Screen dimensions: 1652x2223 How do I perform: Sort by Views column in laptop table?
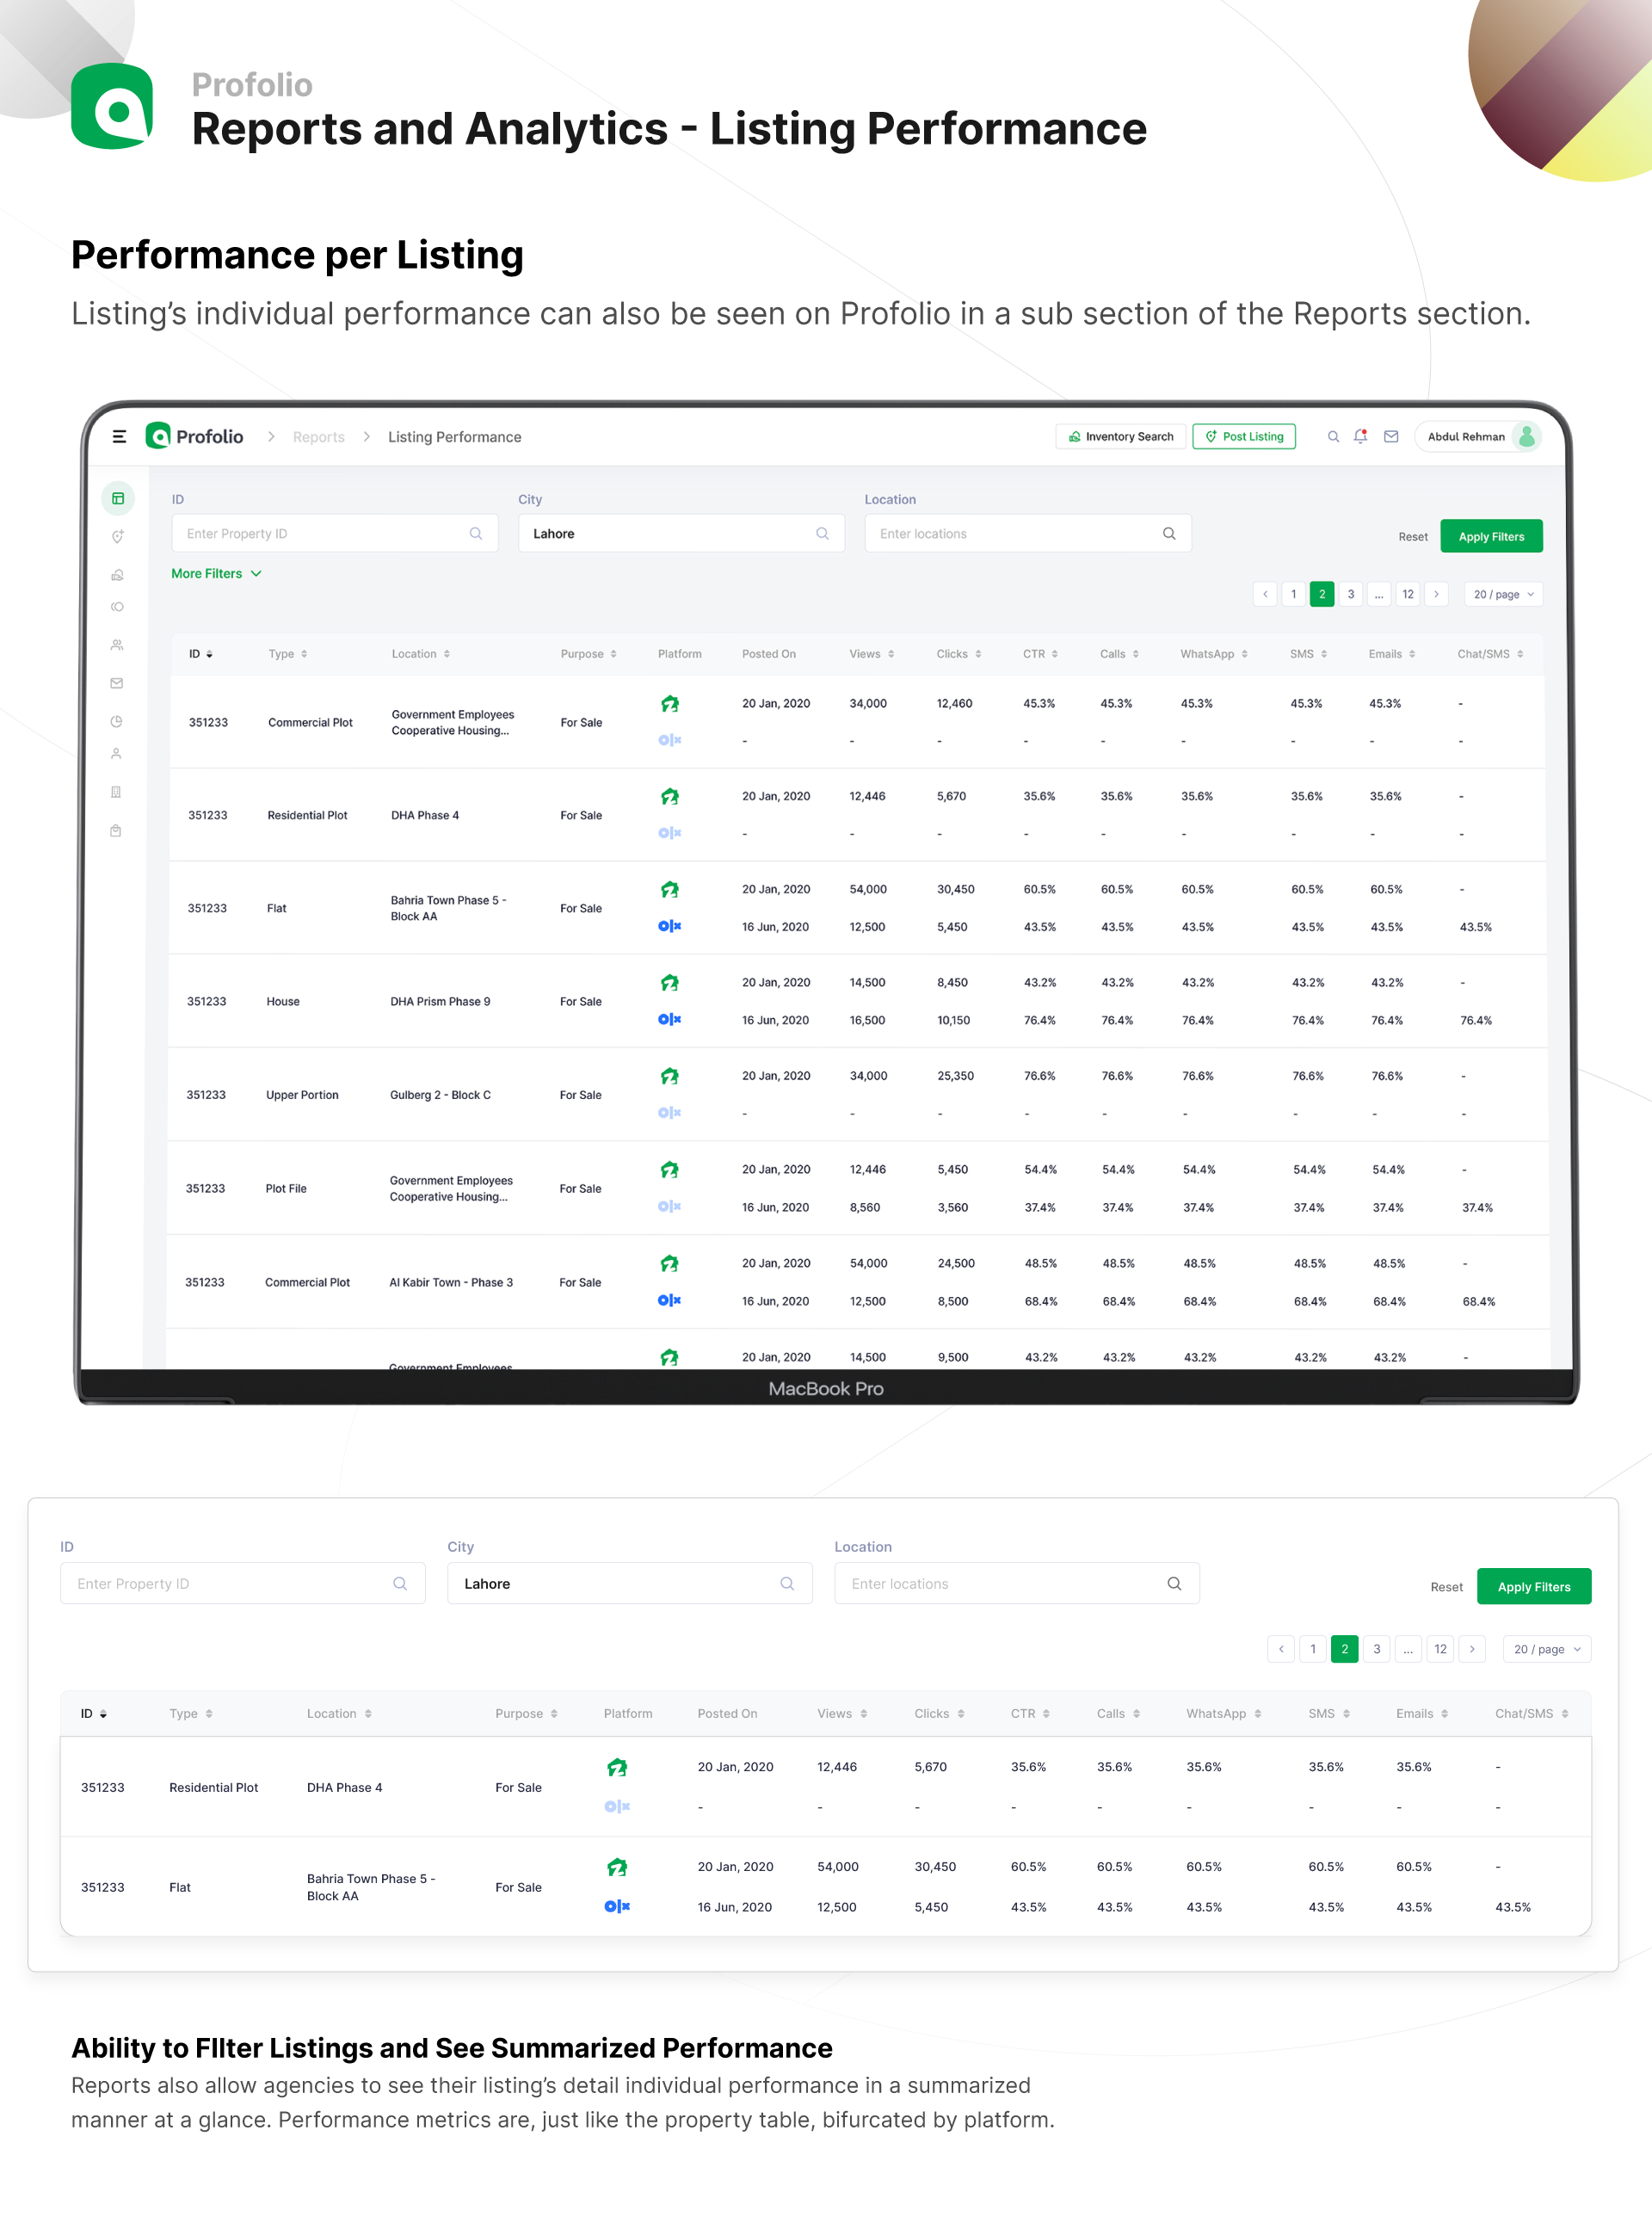(x=871, y=654)
